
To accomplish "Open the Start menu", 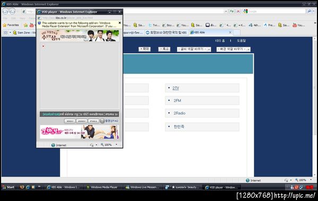I will click(8, 187).
